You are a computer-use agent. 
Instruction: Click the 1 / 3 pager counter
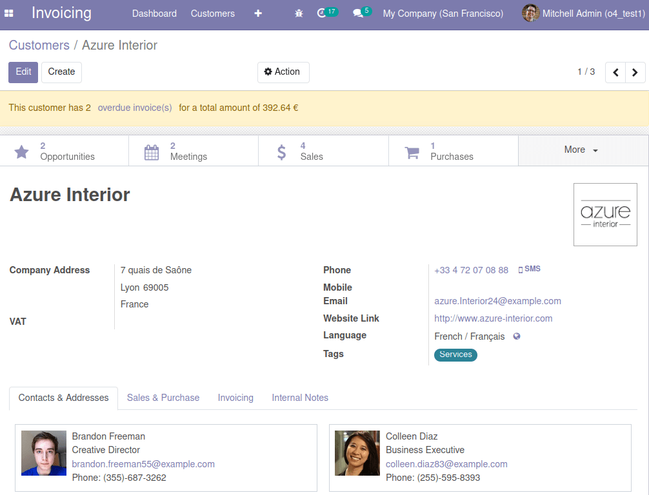(x=586, y=72)
